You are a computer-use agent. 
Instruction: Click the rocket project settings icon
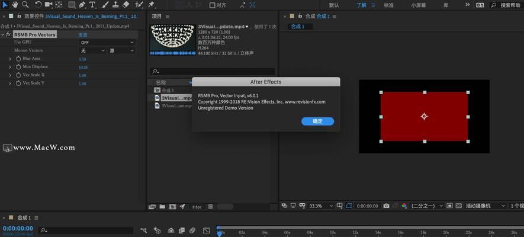[182, 207]
